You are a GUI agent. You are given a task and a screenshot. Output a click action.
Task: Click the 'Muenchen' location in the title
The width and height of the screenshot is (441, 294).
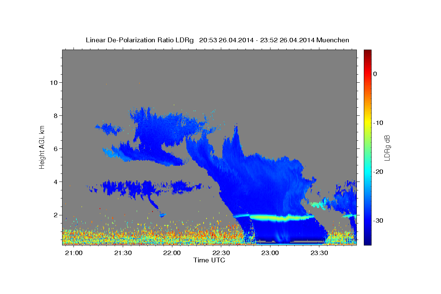(x=333, y=40)
